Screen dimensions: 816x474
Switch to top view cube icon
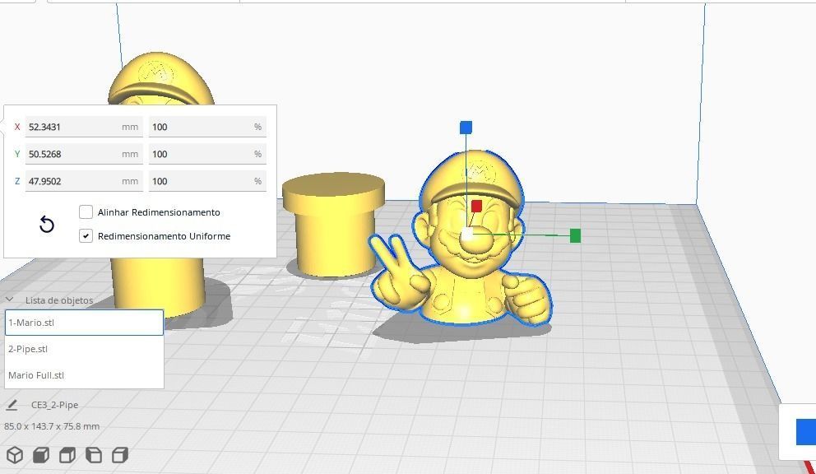[67, 455]
